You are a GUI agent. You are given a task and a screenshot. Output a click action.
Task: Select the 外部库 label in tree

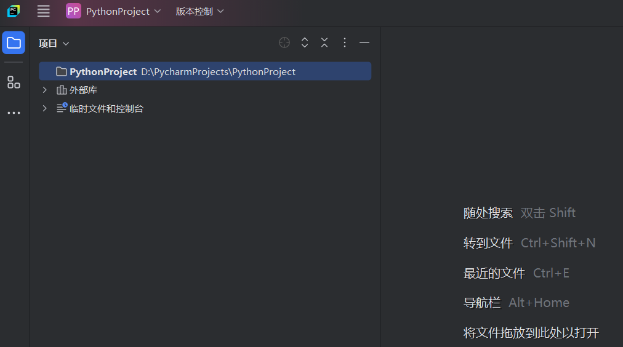[x=84, y=90]
